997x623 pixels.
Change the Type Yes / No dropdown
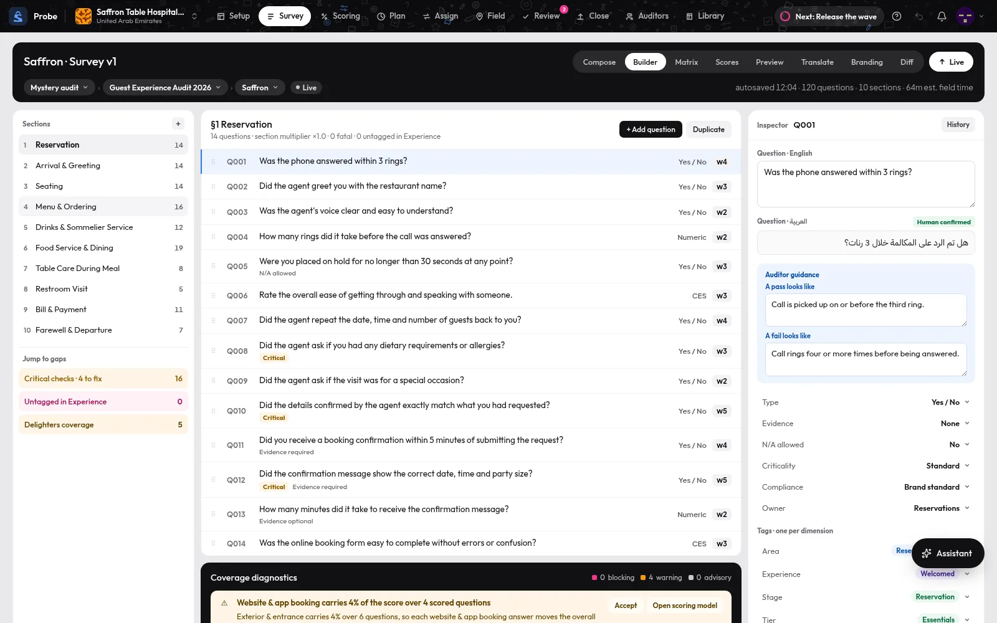pyautogui.click(x=950, y=402)
